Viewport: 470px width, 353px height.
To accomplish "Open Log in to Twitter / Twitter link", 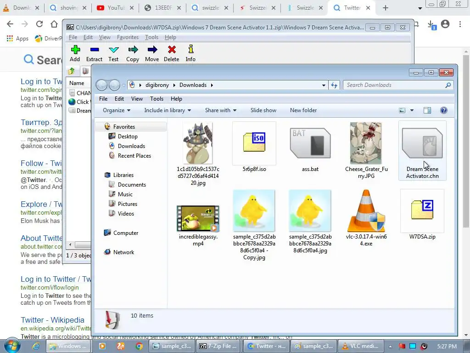I will (56, 279).
